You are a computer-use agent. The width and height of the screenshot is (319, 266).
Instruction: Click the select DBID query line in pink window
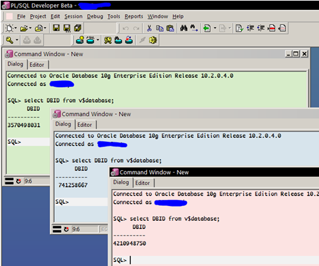point(167,219)
